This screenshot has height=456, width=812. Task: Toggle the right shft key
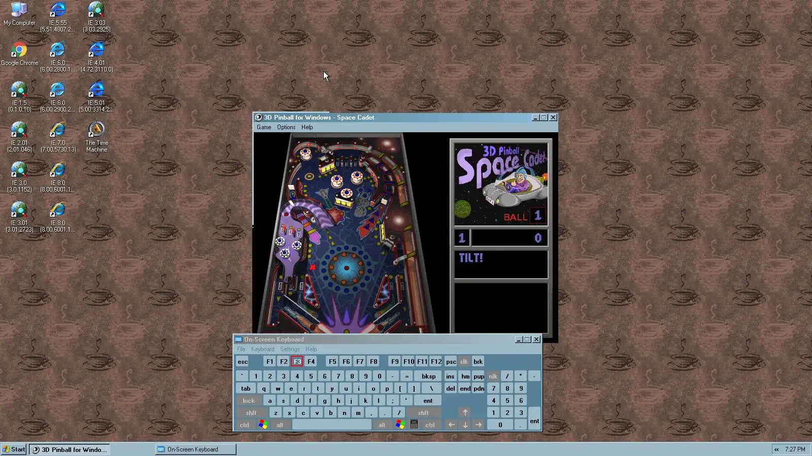[423, 412]
